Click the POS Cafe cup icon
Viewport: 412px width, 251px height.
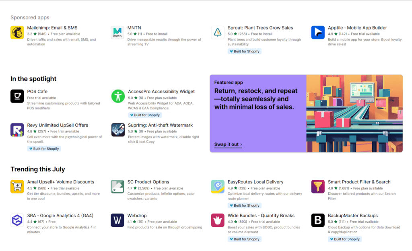[17, 96]
